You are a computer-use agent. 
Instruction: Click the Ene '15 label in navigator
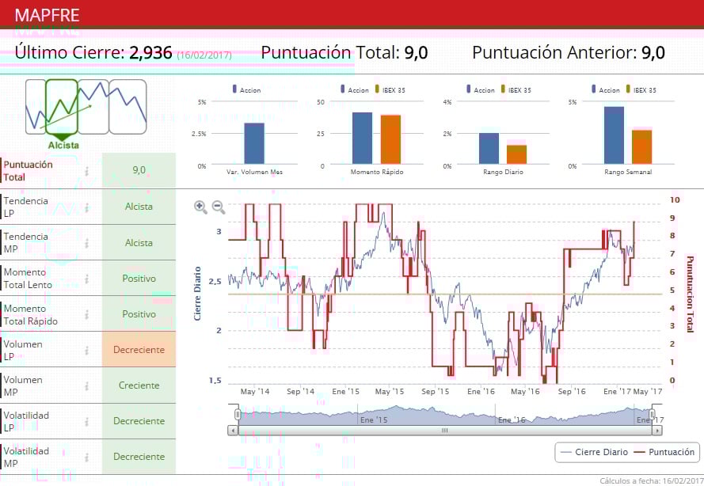374,420
